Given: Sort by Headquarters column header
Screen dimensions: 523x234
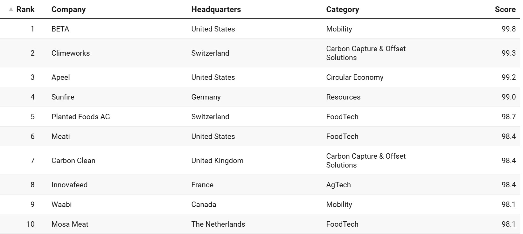Looking at the screenshot, I should pos(216,10).
